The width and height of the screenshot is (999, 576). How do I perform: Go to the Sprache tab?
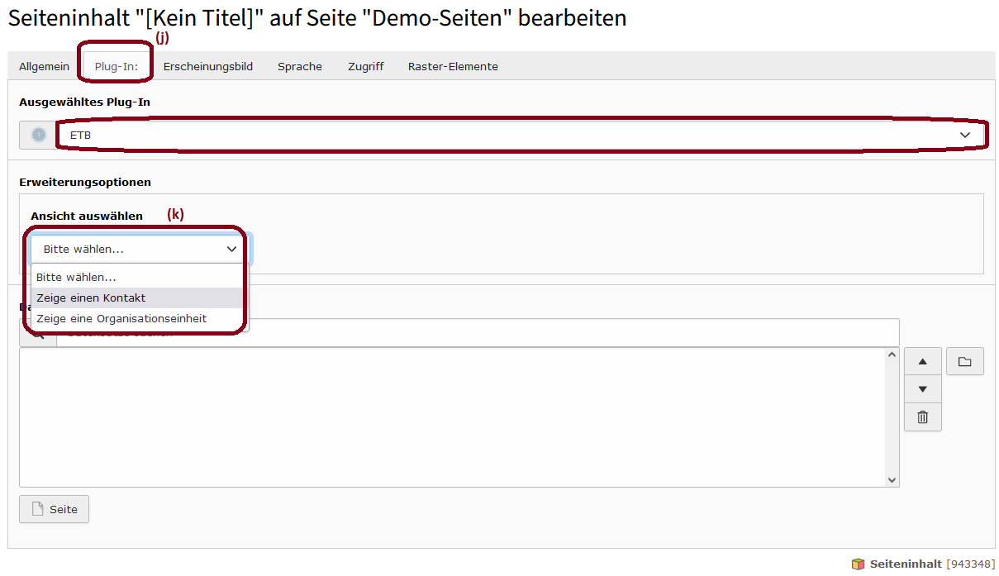tap(300, 66)
